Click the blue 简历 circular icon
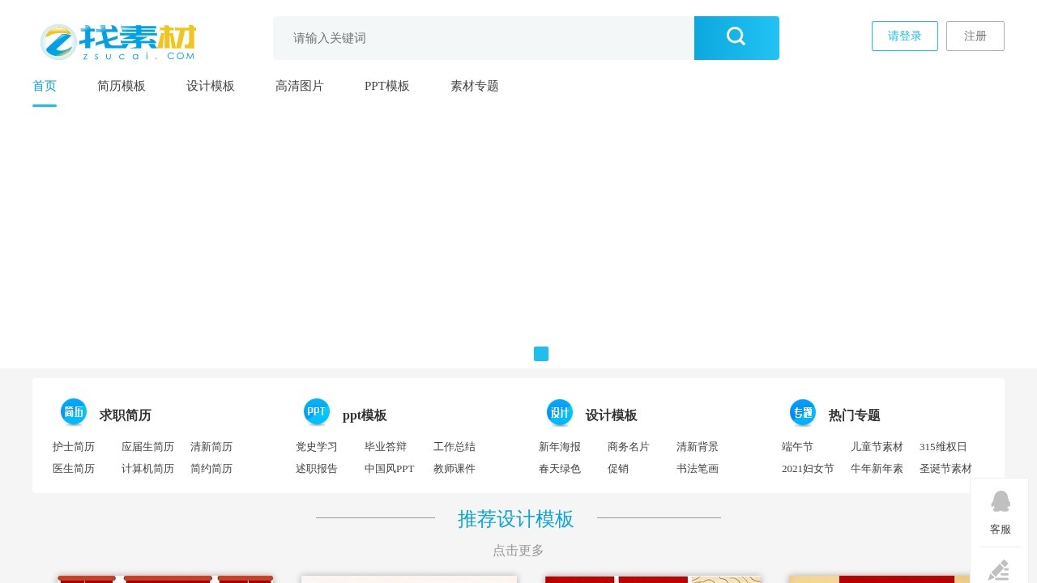 pos(74,411)
